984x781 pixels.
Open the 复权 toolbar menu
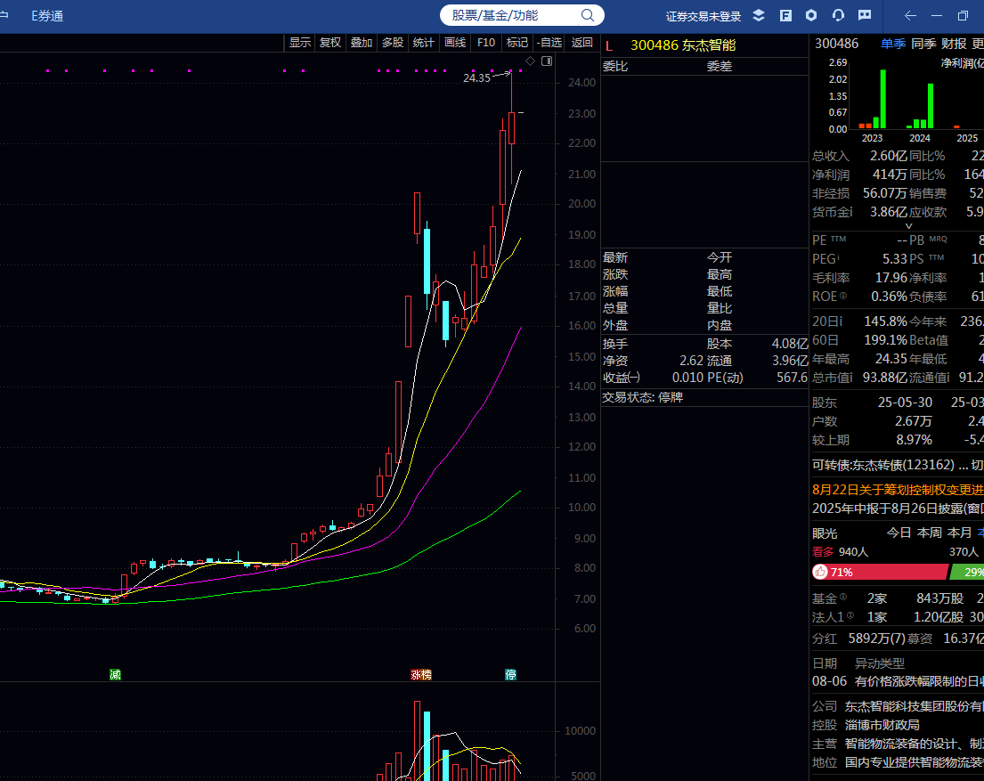[x=330, y=43]
